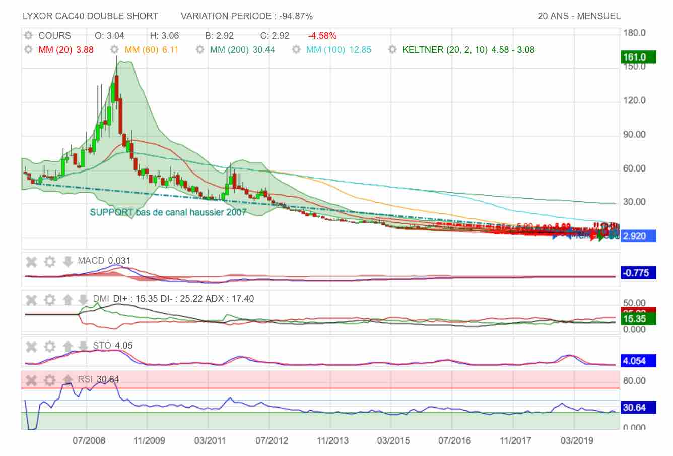Move the STO panel down with its arrow

[83, 347]
